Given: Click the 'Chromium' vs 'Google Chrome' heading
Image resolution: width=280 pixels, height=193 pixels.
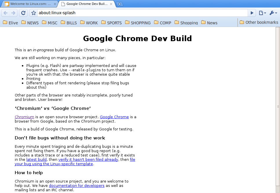Looking at the screenshot, I should pos(53,108).
